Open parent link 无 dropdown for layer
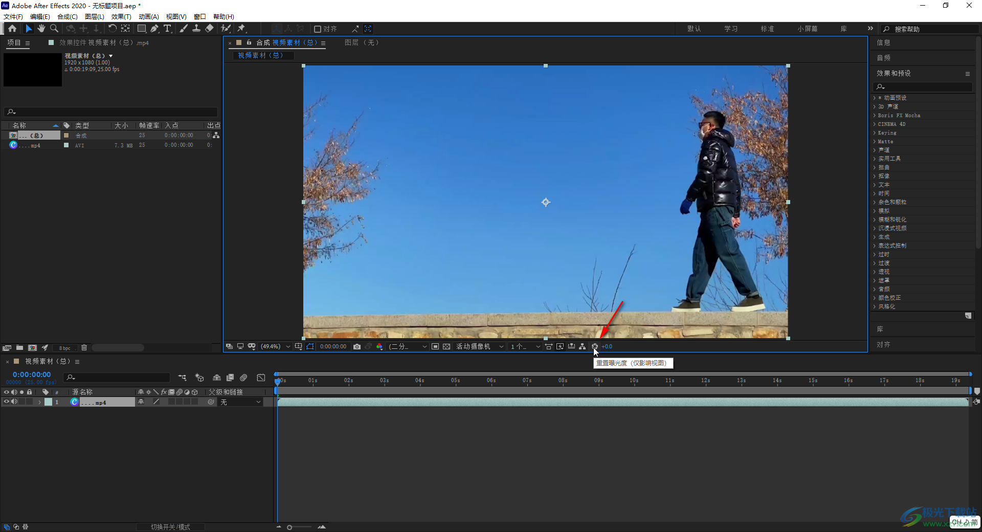 click(241, 402)
